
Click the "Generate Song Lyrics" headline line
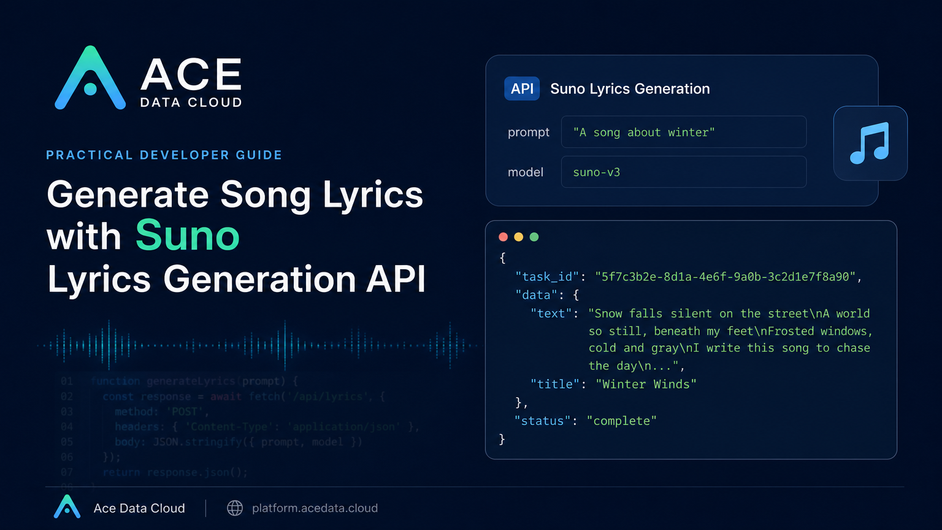coord(235,194)
